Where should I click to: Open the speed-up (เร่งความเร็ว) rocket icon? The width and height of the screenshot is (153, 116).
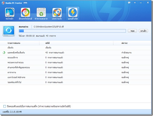(x=57, y=12)
